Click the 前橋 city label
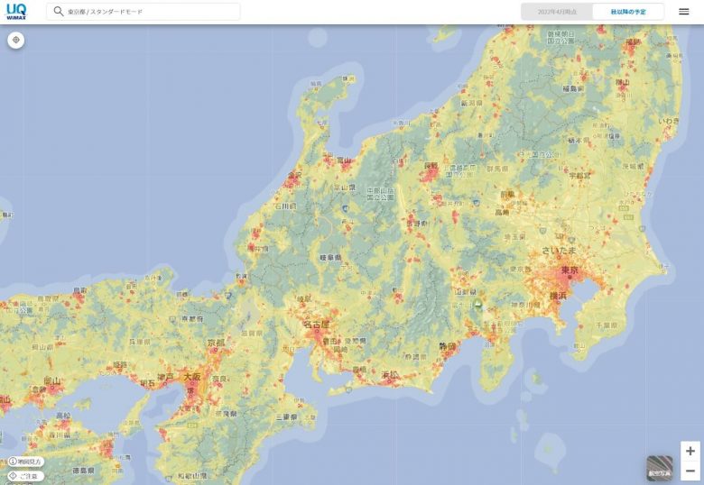 [508, 195]
